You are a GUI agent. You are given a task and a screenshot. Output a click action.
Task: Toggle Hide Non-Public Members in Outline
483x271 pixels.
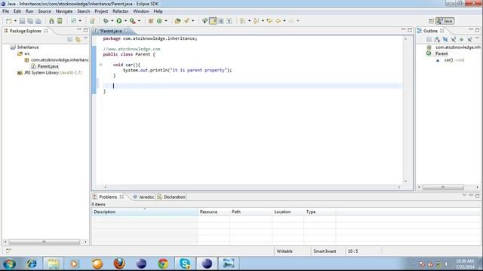click(461, 40)
